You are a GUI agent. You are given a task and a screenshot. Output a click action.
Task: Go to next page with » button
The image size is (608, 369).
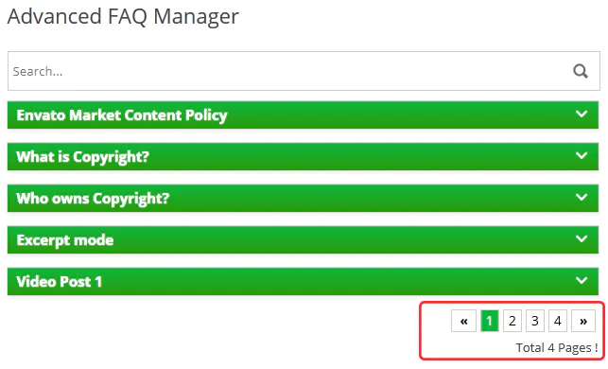point(583,321)
